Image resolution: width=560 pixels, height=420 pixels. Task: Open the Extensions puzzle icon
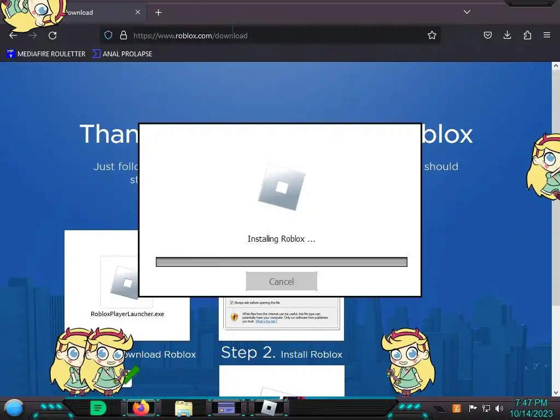tap(527, 35)
